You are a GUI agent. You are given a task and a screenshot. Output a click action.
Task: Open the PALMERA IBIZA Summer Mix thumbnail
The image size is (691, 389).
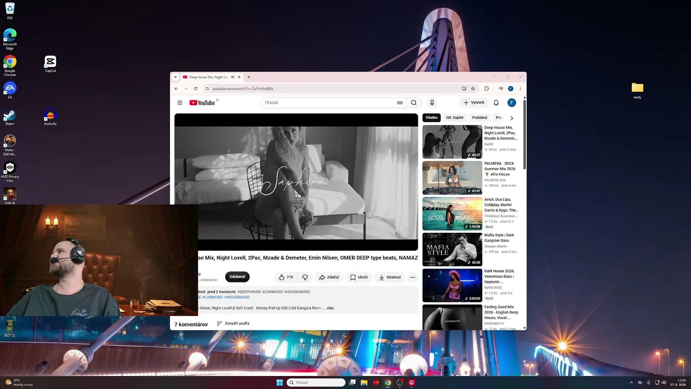pos(452,178)
